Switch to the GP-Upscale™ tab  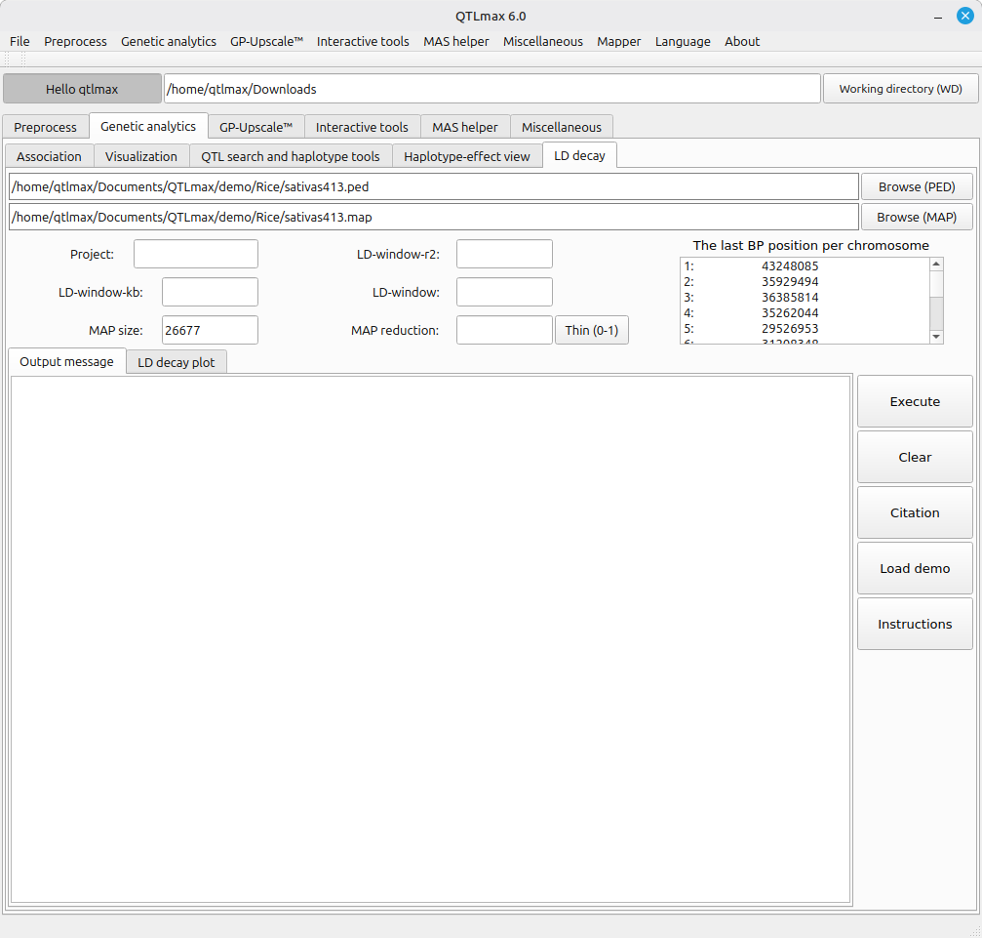[255, 127]
